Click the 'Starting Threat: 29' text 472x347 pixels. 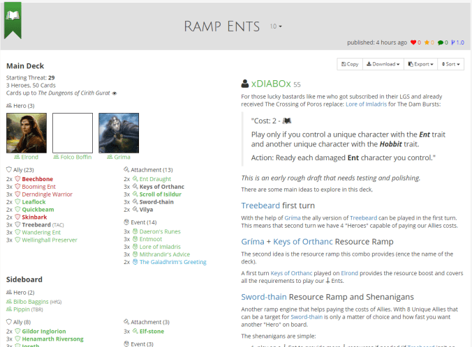pos(31,78)
